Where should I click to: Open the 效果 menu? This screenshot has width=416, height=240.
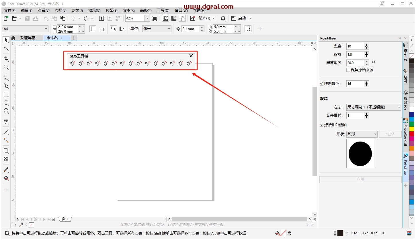94,11
